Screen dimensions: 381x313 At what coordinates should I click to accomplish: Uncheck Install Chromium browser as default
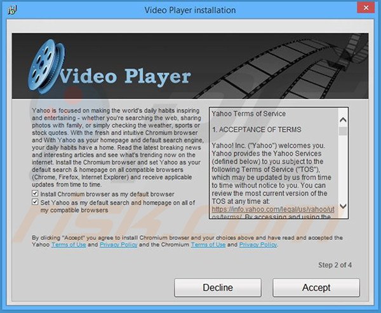point(35,194)
